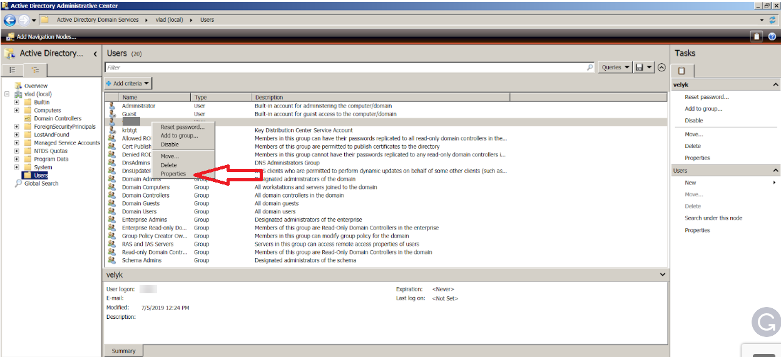Image resolution: width=781 pixels, height=357 pixels.
Task: Click the Guest user icon
Action: [112, 114]
